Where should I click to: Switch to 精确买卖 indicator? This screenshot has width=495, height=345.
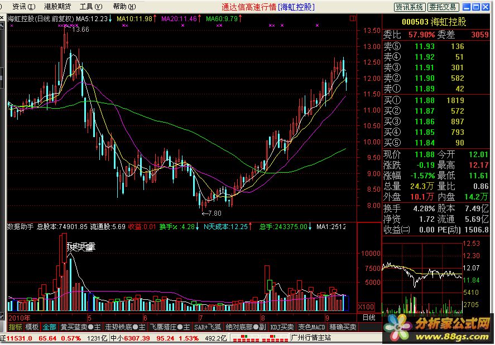click(x=343, y=327)
